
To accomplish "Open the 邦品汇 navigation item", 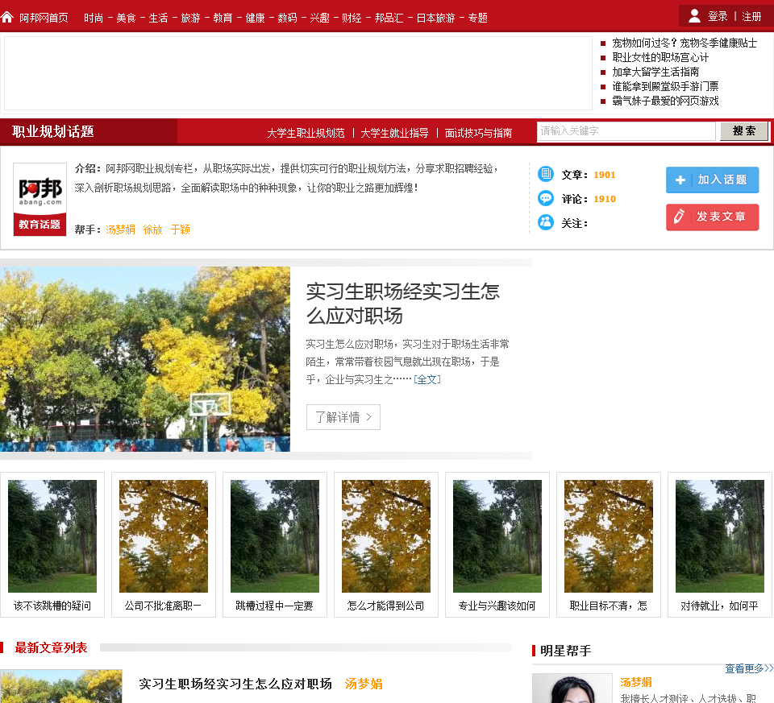I will tap(389, 18).
